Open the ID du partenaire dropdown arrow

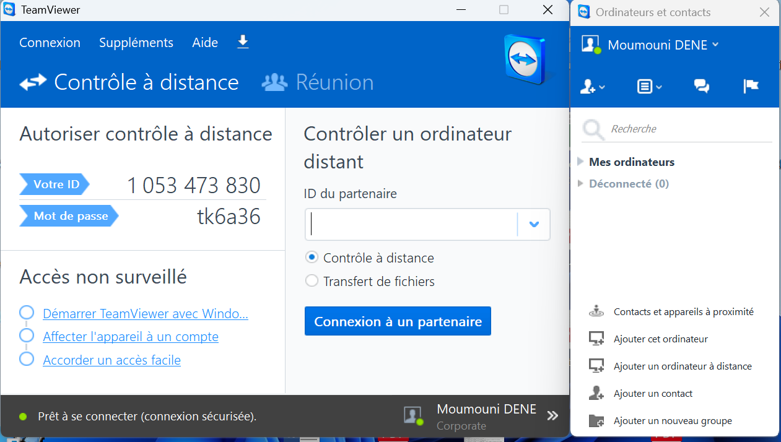tap(534, 224)
